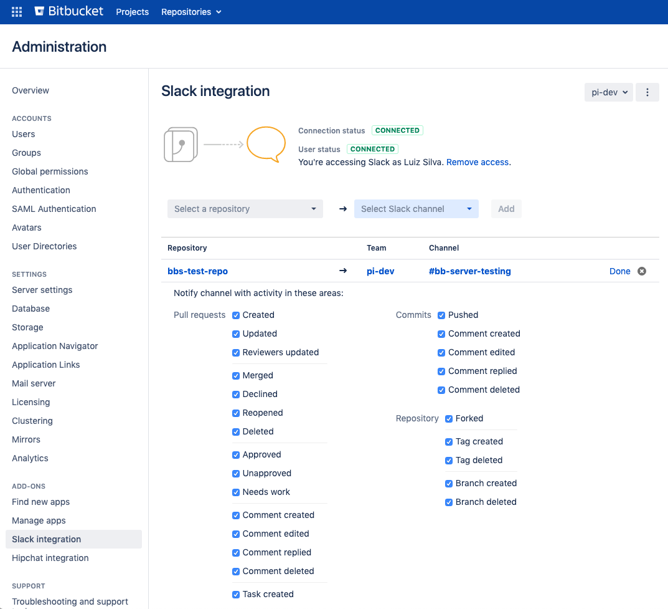This screenshot has height=609, width=668.
Task: Toggle the Needs work checkbox
Action: (235, 492)
